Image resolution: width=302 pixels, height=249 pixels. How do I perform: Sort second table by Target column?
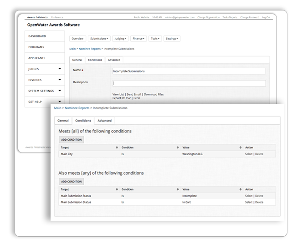(x=117, y=189)
